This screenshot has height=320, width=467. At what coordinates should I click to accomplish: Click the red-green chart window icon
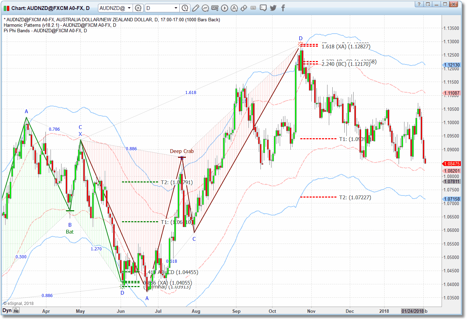tap(7, 8)
